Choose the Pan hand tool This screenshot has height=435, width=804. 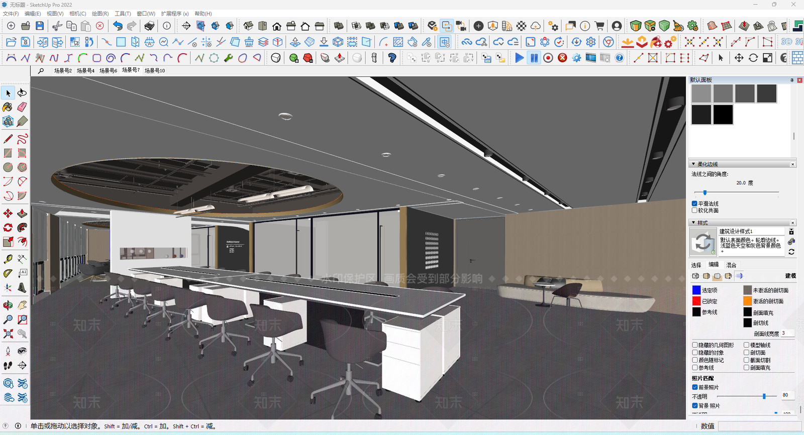(x=22, y=305)
